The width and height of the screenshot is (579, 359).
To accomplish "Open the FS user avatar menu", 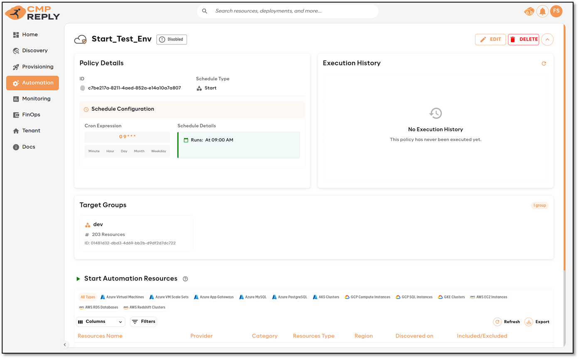I will click(x=556, y=11).
